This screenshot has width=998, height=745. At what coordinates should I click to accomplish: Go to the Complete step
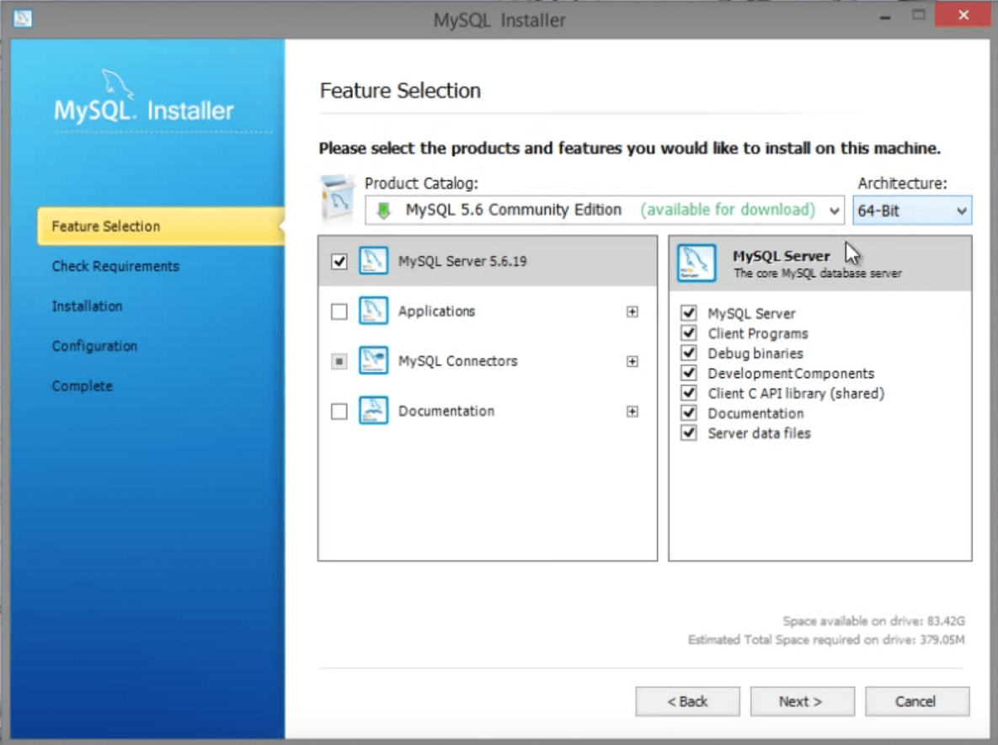pos(82,386)
